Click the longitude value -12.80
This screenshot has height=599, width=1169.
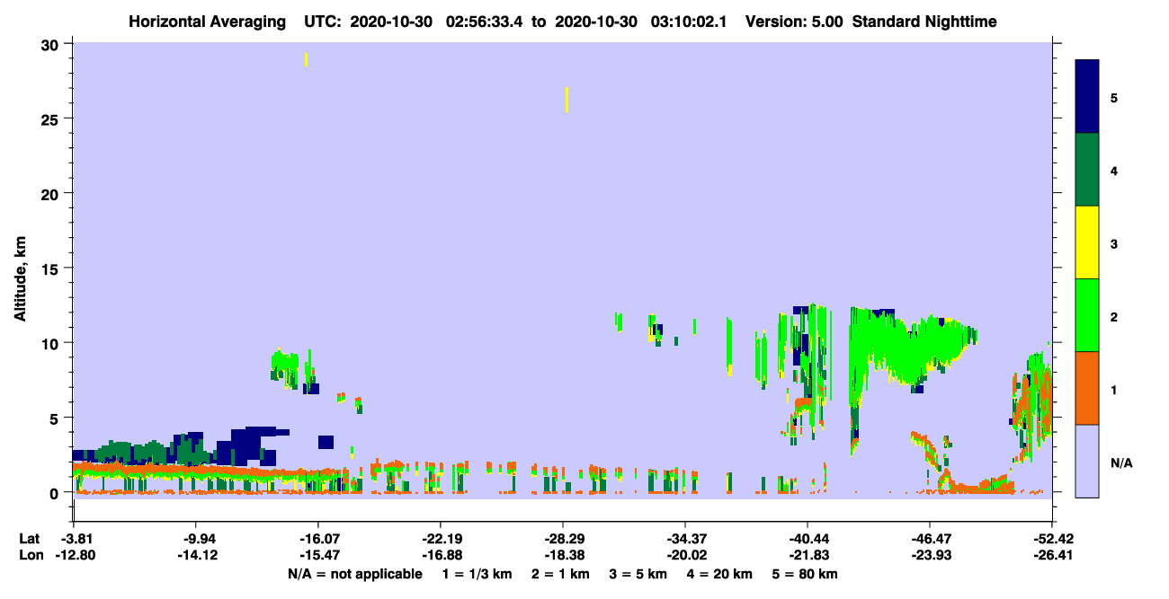(x=74, y=555)
